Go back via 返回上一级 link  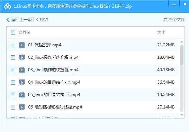21,20
